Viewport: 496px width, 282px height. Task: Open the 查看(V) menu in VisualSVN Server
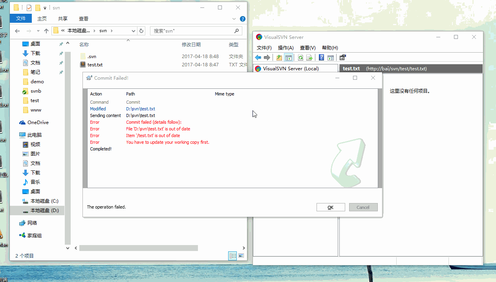coord(308,48)
